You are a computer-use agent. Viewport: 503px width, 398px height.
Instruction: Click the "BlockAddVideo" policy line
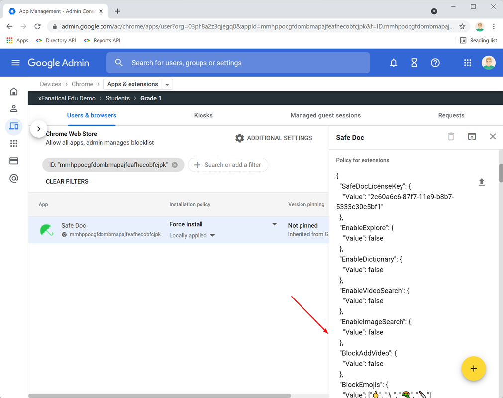(368, 353)
